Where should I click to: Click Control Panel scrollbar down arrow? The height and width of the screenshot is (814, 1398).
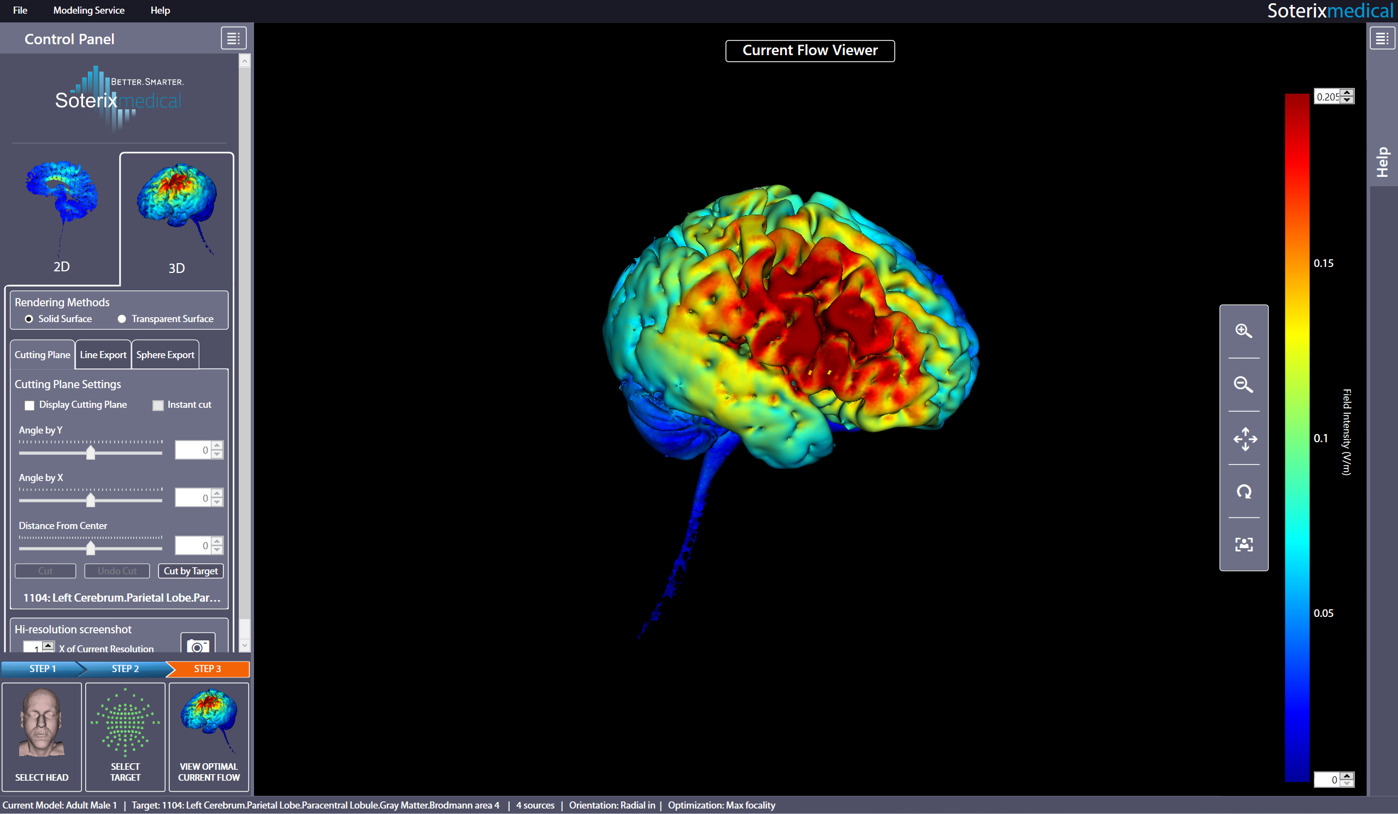(x=245, y=645)
